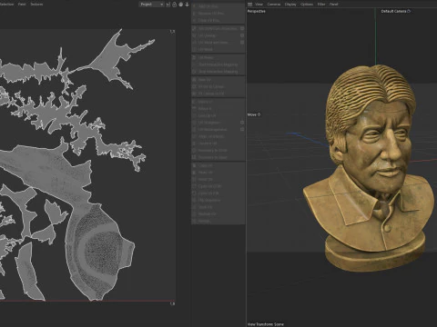This screenshot has height=327, width=437.
Task: Click the Move tool indicator in viewport
Action: [254, 114]
